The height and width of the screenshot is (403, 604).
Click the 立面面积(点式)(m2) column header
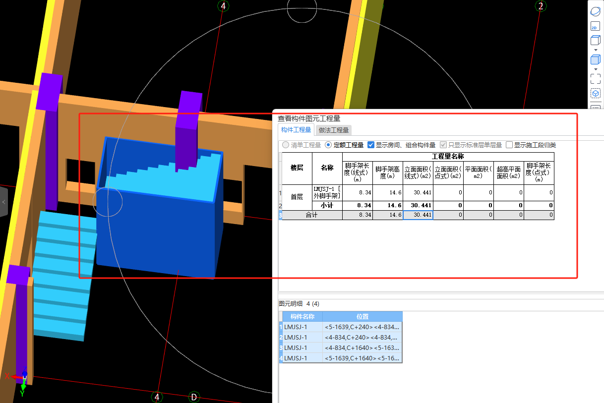(x=448, y=173)
